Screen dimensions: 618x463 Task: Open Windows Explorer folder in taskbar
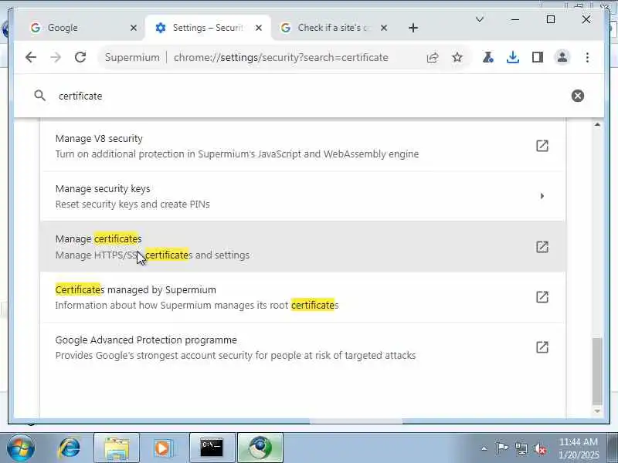coord(117,448)
